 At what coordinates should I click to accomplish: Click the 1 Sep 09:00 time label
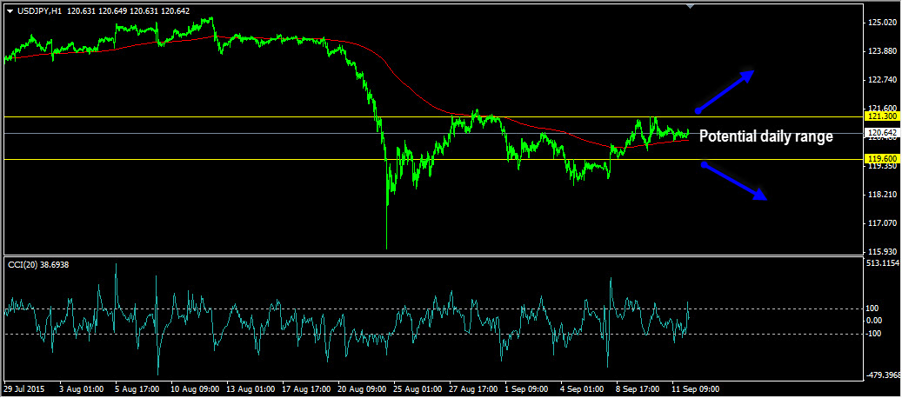tap(527, 388)
